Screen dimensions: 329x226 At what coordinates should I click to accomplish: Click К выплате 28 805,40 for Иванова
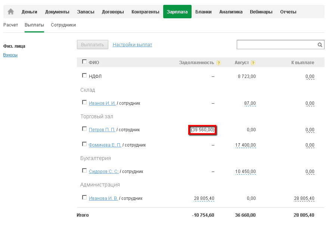pyautogui.click(x=304, y=198)
